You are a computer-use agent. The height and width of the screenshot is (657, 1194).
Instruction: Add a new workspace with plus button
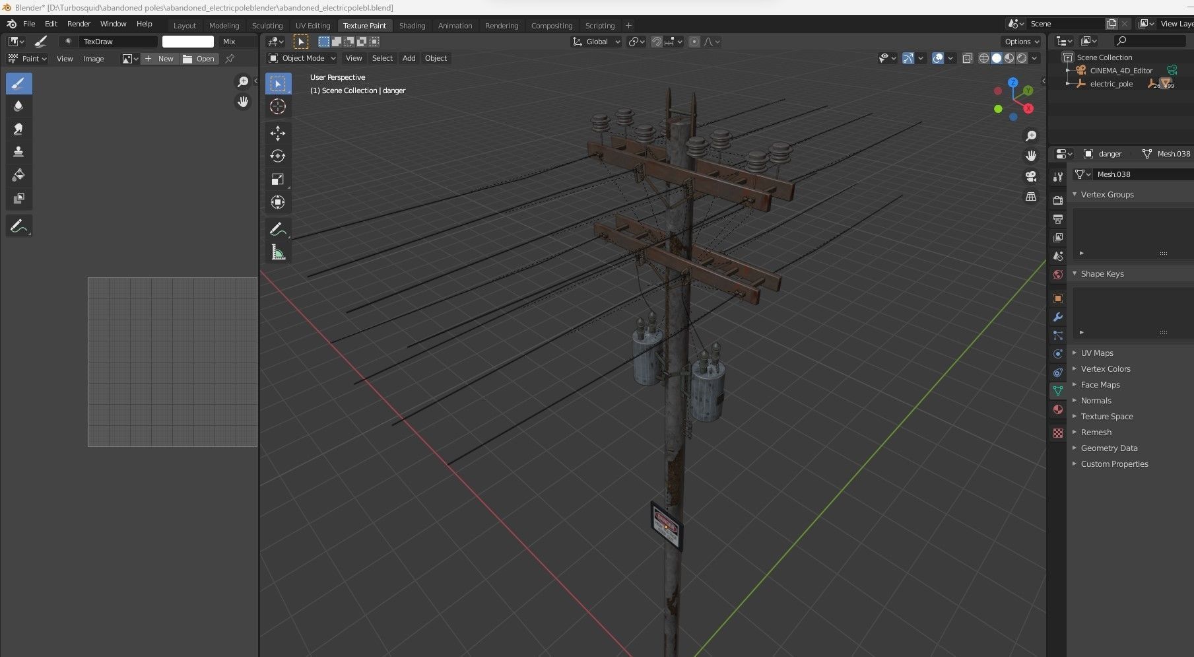point(628,26)
